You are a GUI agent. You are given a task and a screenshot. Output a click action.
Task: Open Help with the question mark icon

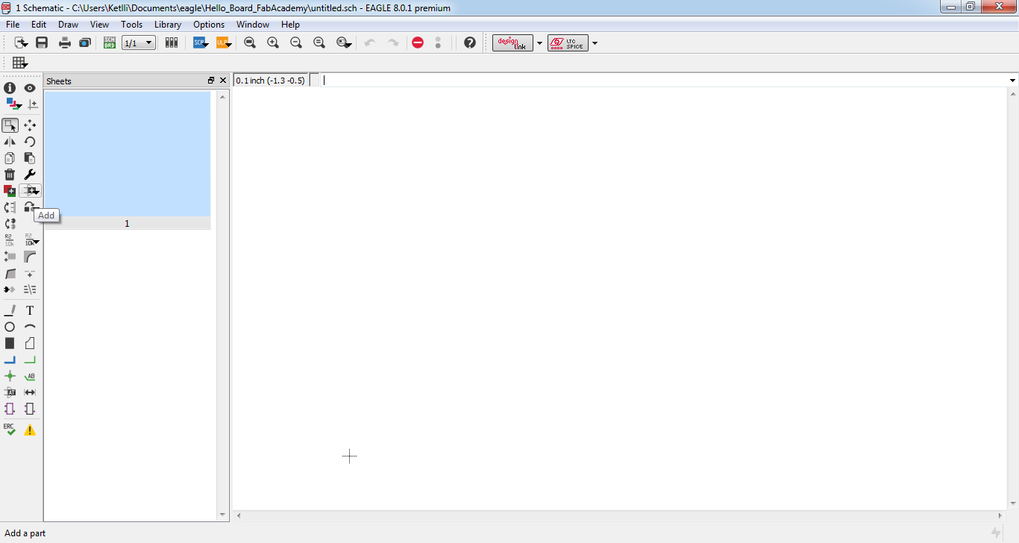[x=470, y=43]
